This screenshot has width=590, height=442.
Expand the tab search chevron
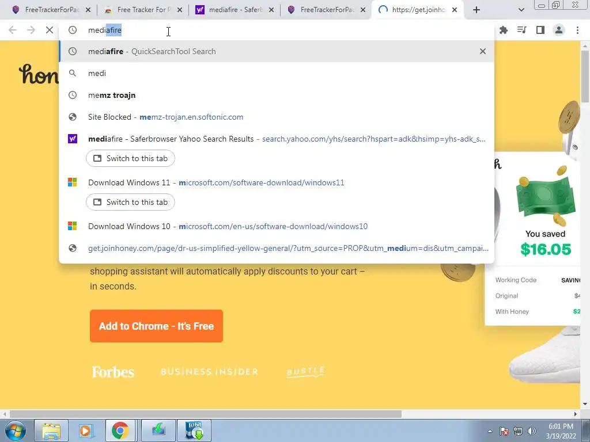521,10
